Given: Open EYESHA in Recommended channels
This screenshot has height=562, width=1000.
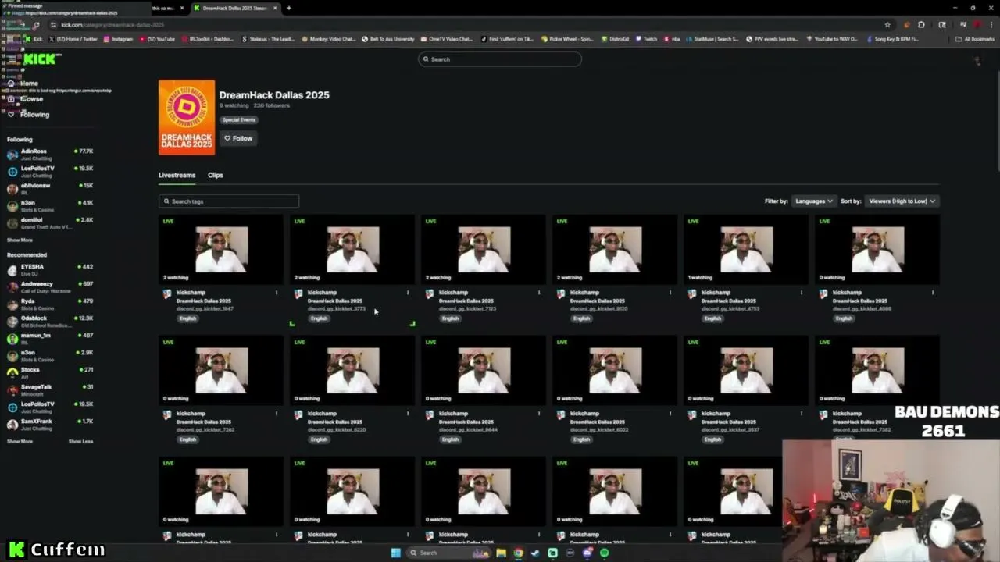Looking at the screenshot, I should 50,269.
